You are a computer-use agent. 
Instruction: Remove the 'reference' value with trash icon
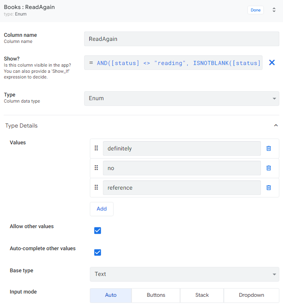point(269,188)
